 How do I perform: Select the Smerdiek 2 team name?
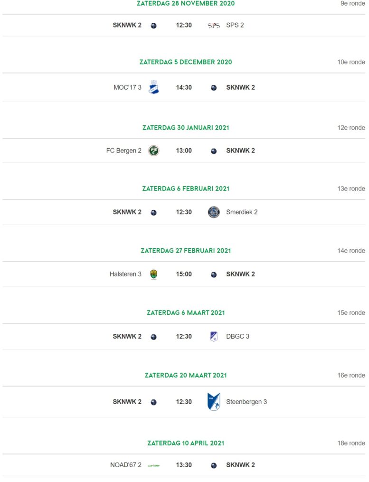[242, 212]
